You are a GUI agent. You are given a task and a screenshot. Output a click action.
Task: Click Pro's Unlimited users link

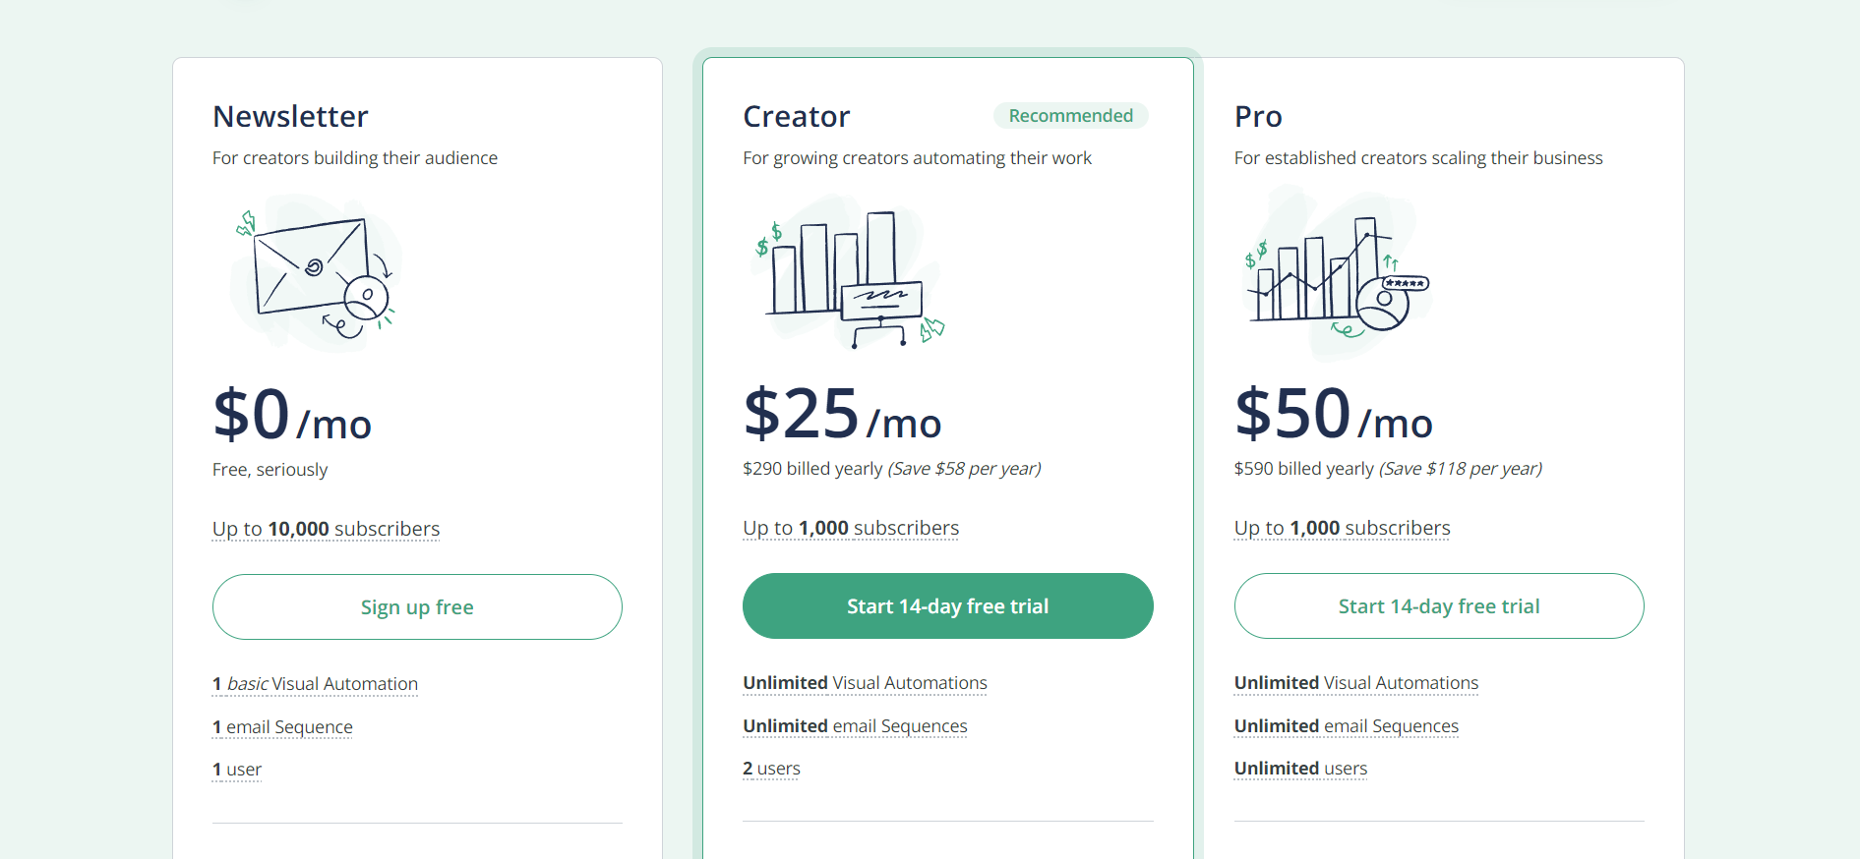pyautogui.click(x=1300, y=769)
